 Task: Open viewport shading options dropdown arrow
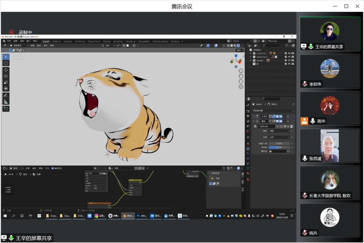pos(242,45)
